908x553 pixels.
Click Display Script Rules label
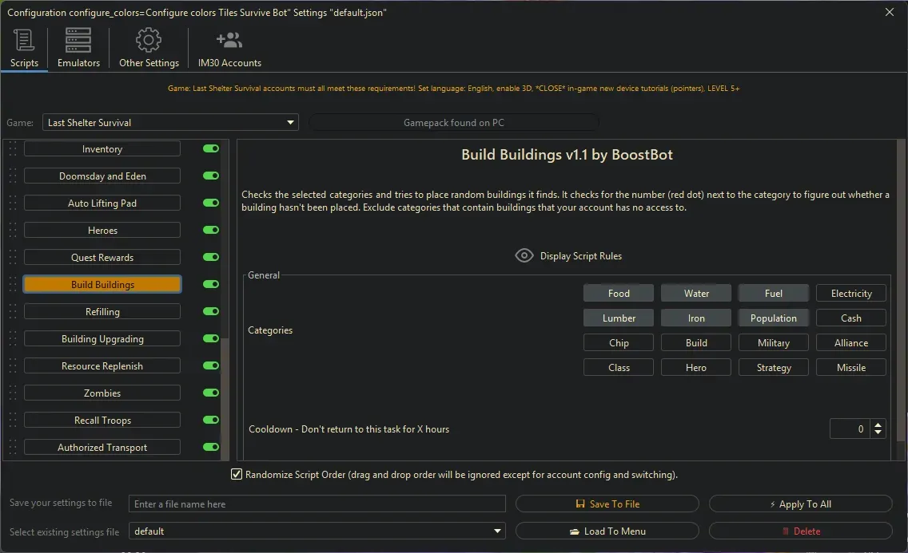click(581, 256)
